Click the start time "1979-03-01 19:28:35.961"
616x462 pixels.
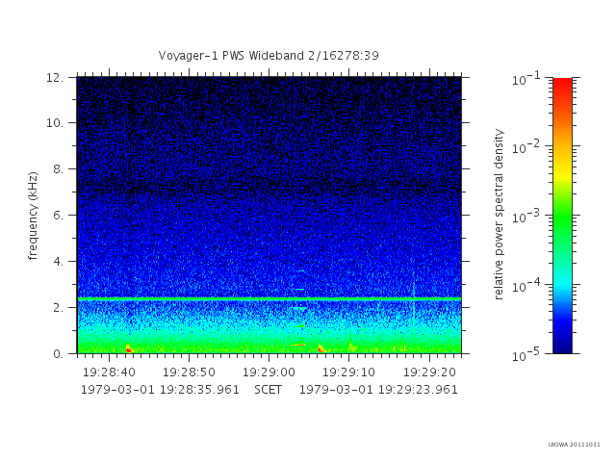click(x=160, y=390)
